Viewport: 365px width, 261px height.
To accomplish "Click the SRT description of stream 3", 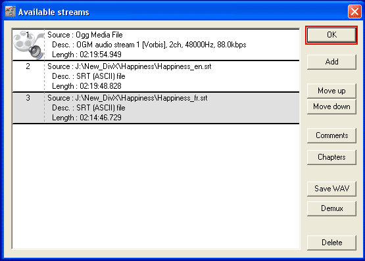I will (x=89, y=108).
